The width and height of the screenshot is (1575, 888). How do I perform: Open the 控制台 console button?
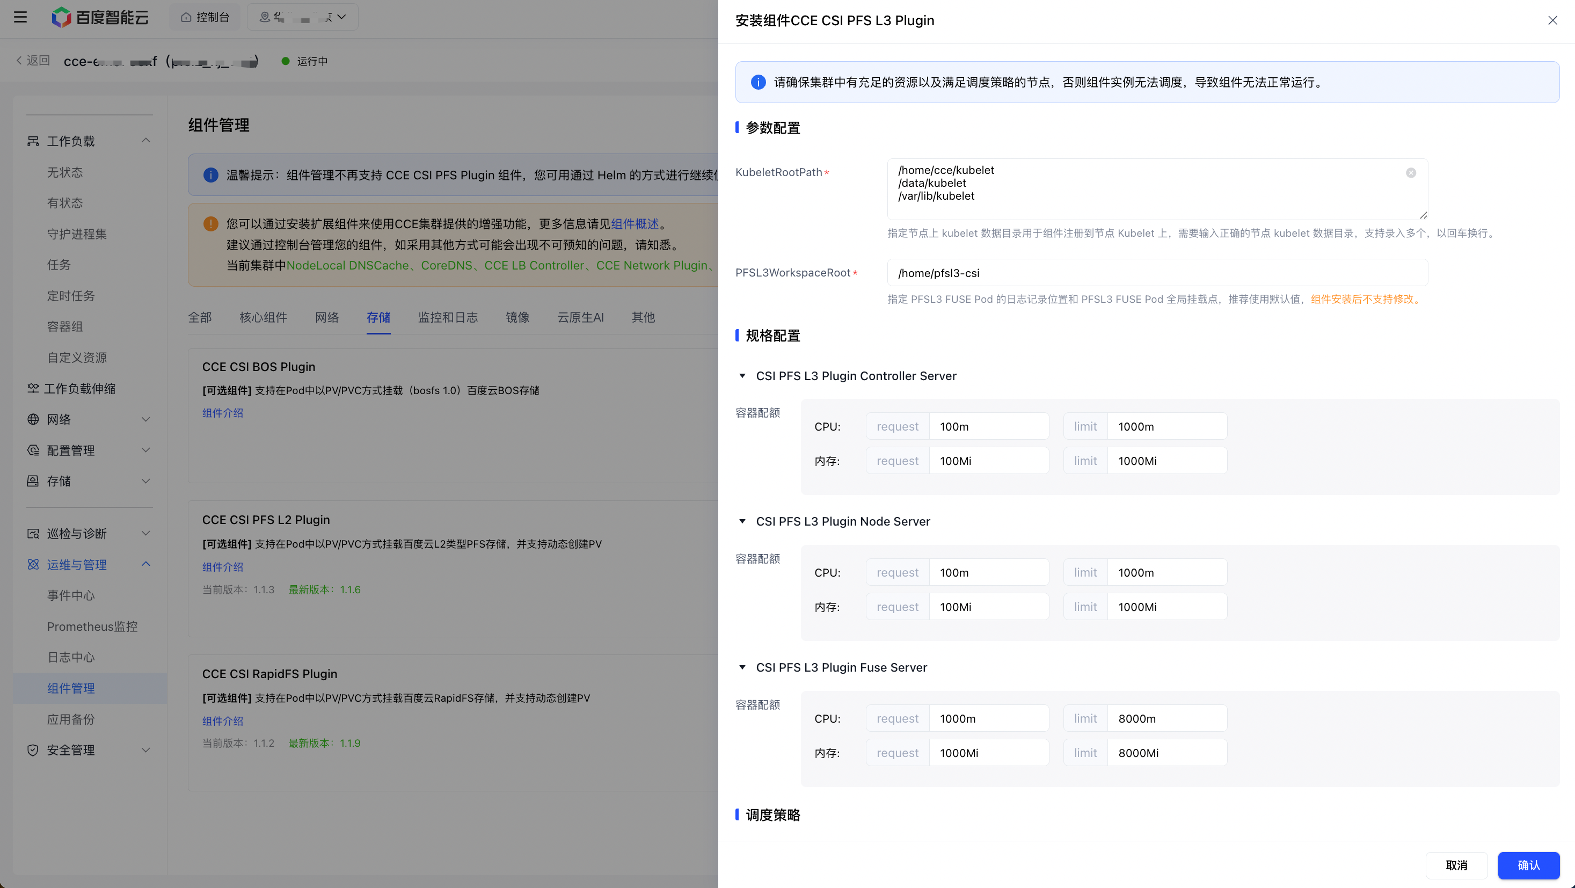point(205,17)
